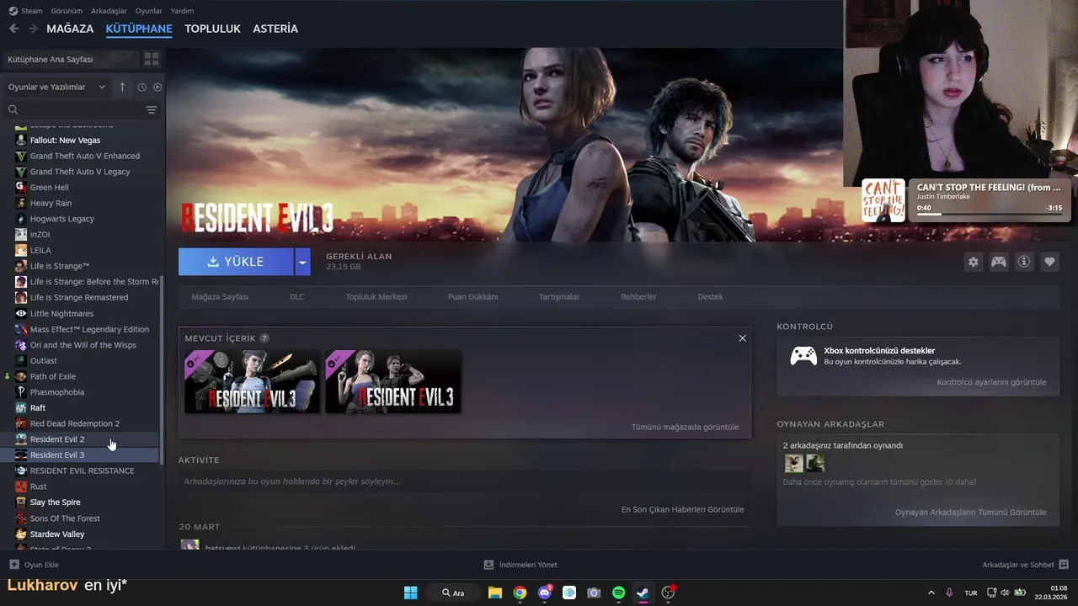Screen dimensions: 1078x606
Task: Open ASTERİA profile tab
Action: click(x=275, y=29)
